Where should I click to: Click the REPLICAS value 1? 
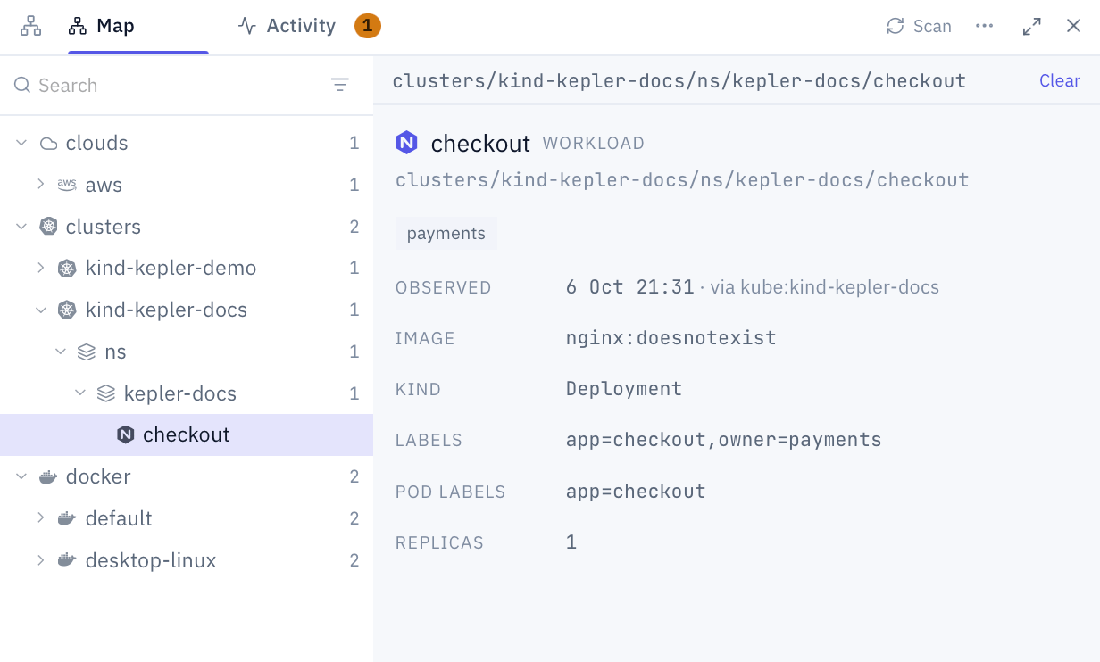(571, 542)
